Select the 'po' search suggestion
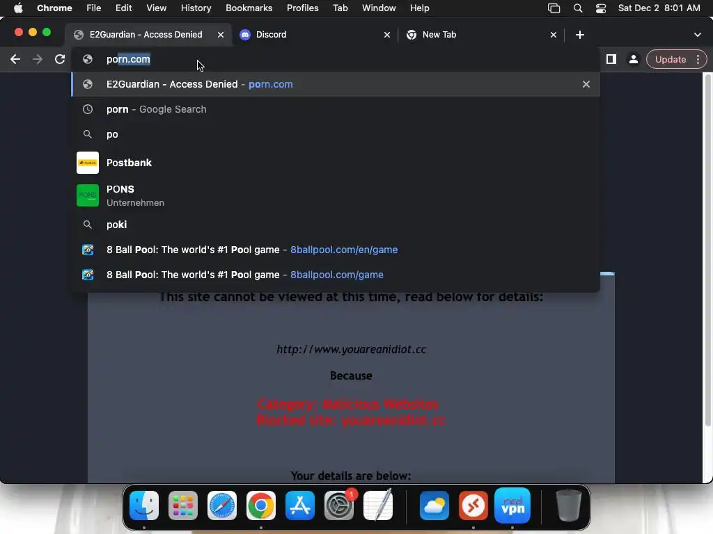Viewport: 713px width, 534px height. tap(336, 134)
